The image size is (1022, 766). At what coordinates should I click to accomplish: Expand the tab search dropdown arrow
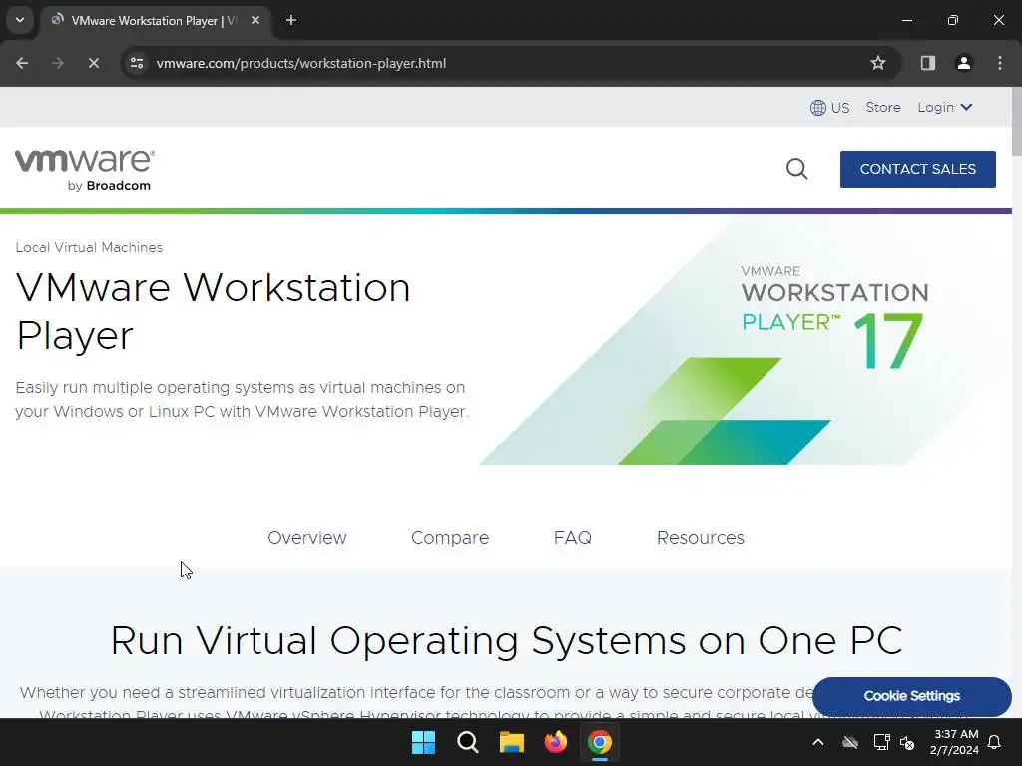(20, 20)
